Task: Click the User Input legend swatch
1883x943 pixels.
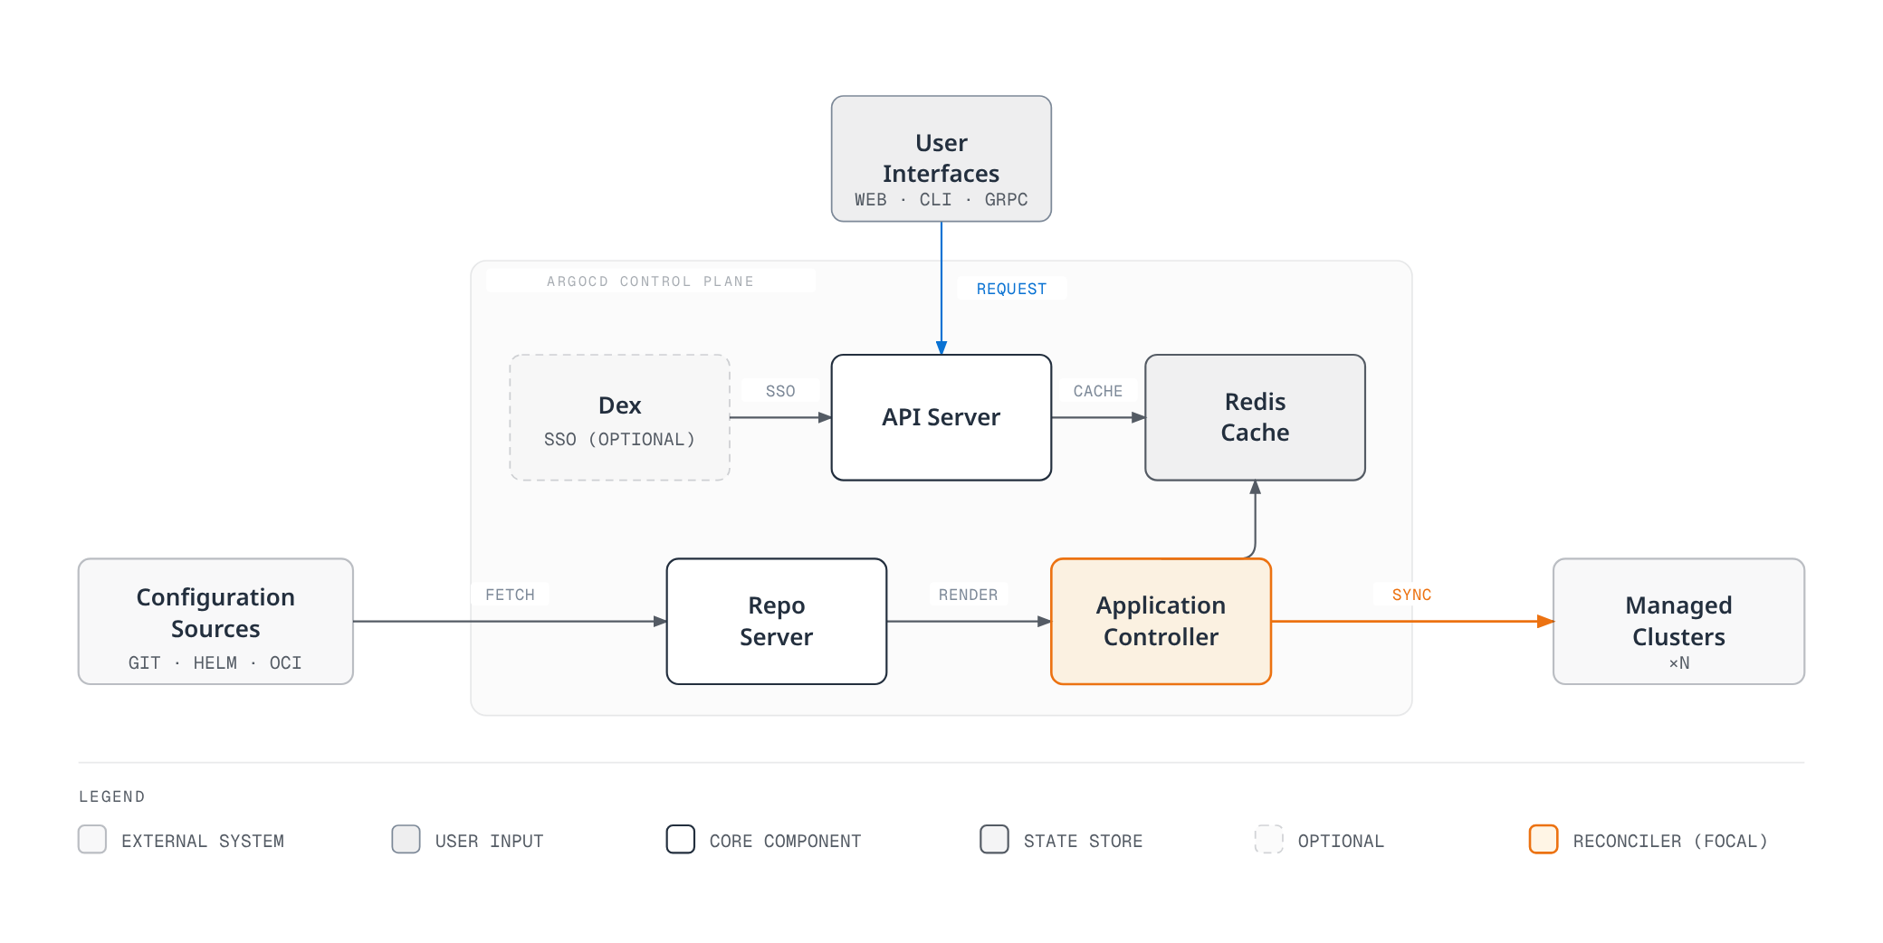Action: tap(406, 839)
